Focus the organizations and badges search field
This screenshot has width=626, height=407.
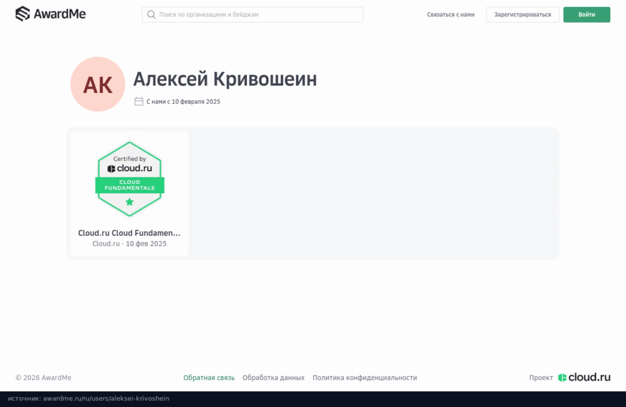coord(252,15)
